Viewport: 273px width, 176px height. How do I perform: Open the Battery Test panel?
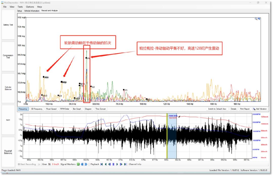[8, 25]
